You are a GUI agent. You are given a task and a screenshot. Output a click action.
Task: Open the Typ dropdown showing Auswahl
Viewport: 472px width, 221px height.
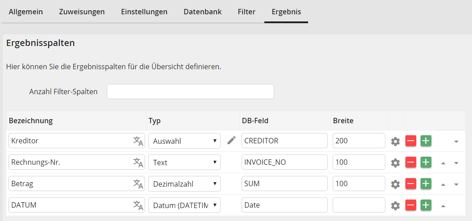(184, 141)
